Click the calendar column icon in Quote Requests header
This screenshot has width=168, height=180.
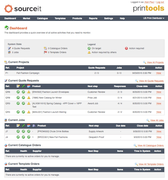coord(29,86)
